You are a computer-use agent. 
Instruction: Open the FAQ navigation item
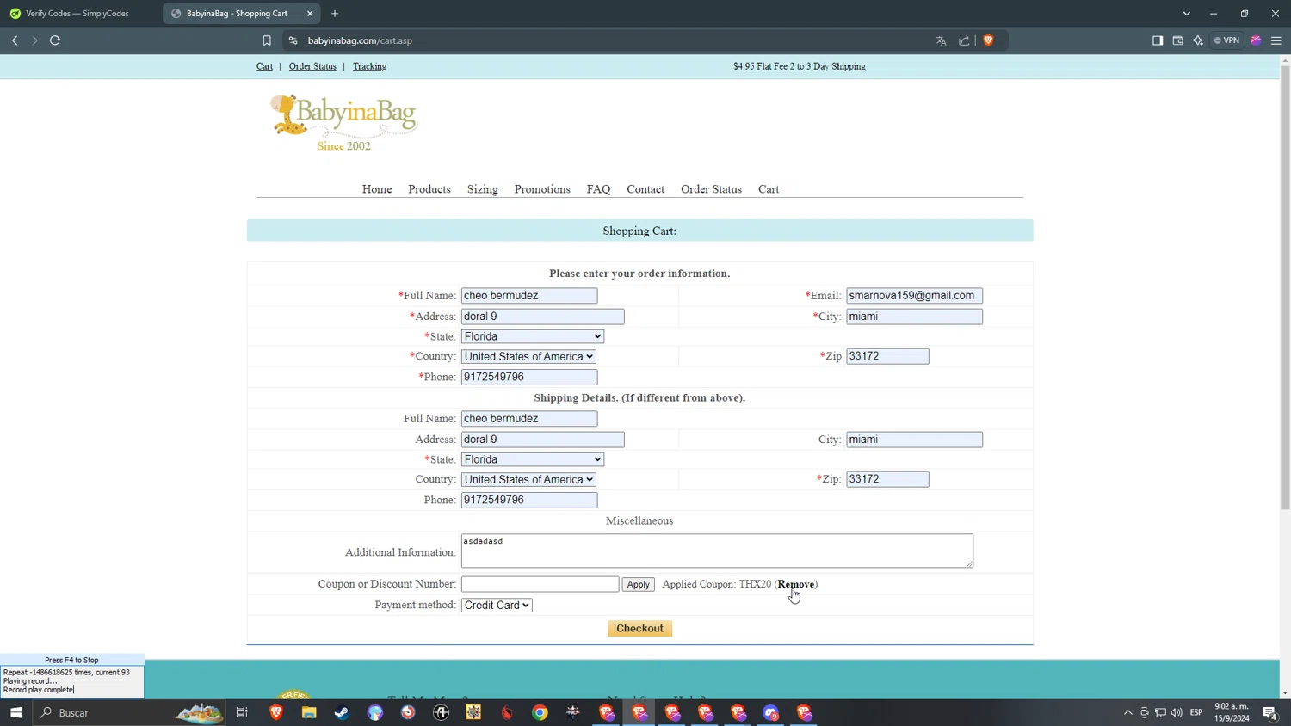click(x=598, y=189)
